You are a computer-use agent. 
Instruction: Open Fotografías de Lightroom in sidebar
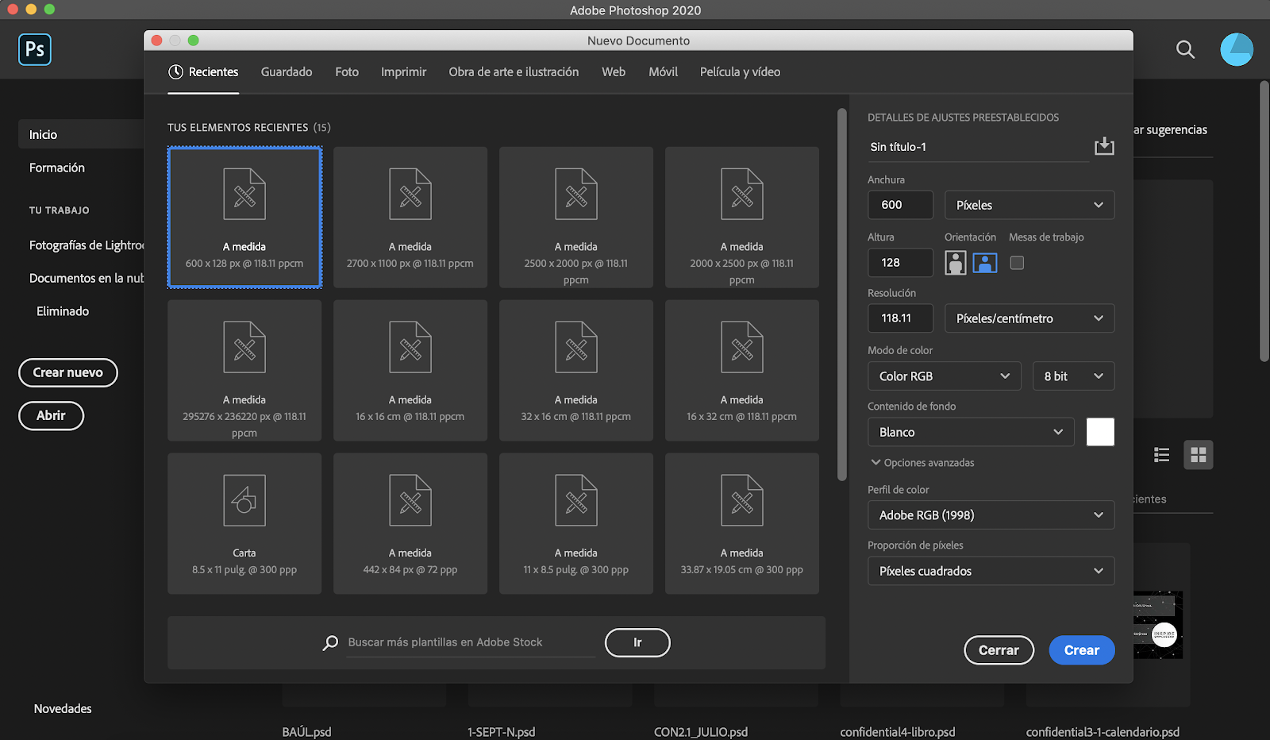click(87, 245)
